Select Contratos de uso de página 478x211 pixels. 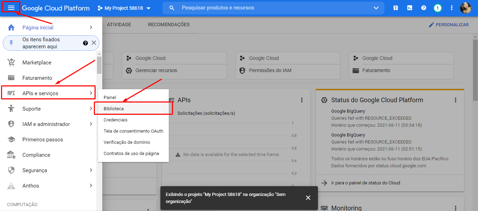tap(133, 153)
